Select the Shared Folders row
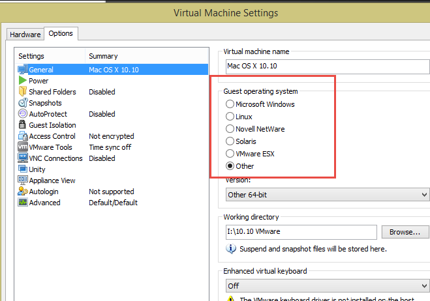This screenshot has height=301, width=430. (112, 92)
